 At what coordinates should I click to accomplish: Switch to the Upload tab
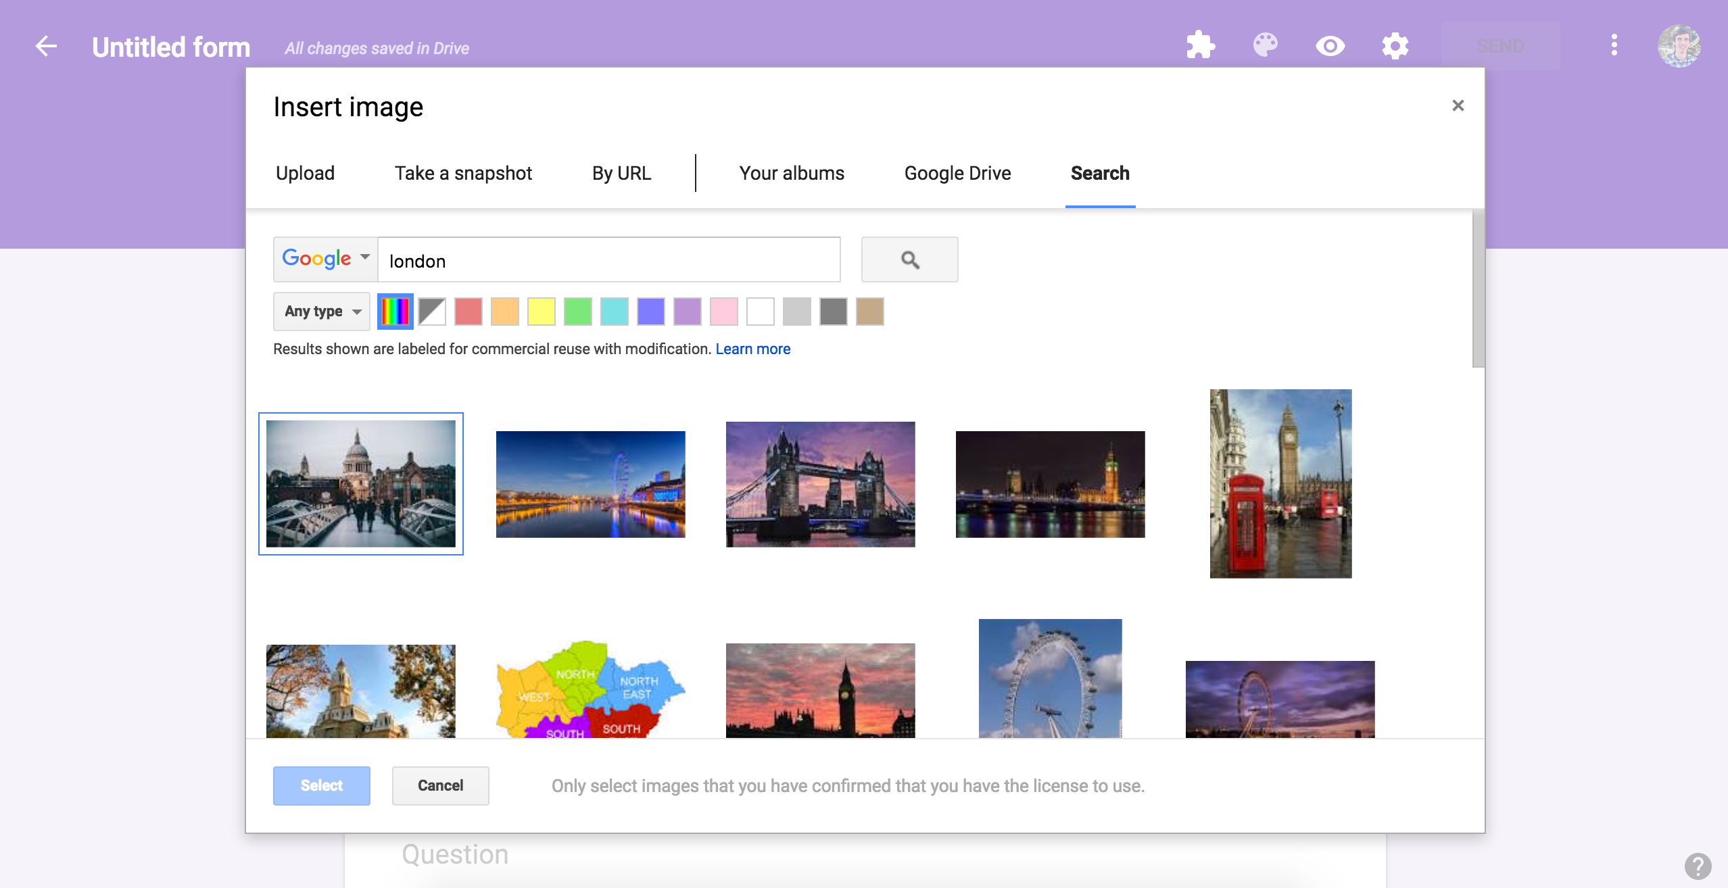pyautogui.click(x=305, y=173)
